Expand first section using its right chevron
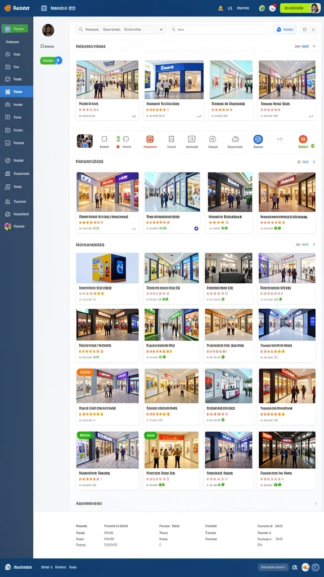The width and height of the screenshot is (324, 577). click(314, 46)
